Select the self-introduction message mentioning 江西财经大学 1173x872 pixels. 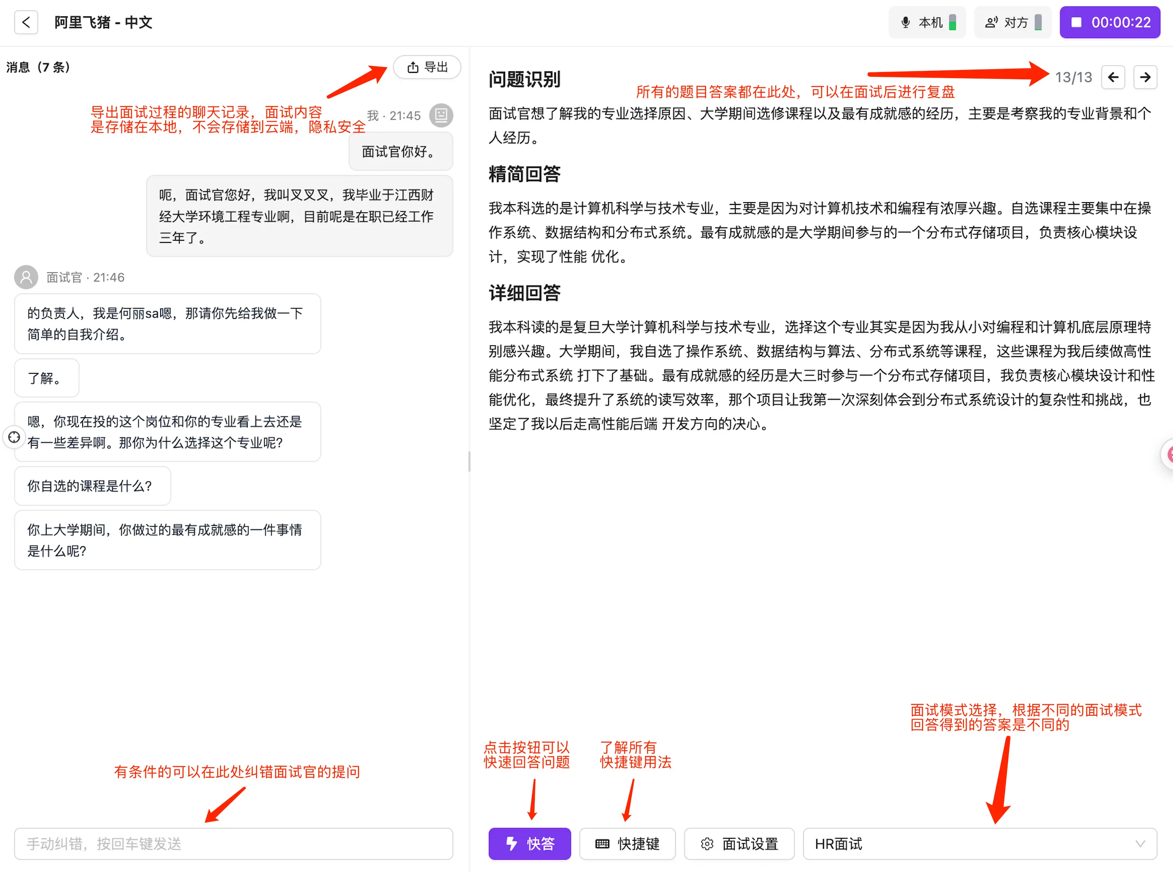point(299,216)
